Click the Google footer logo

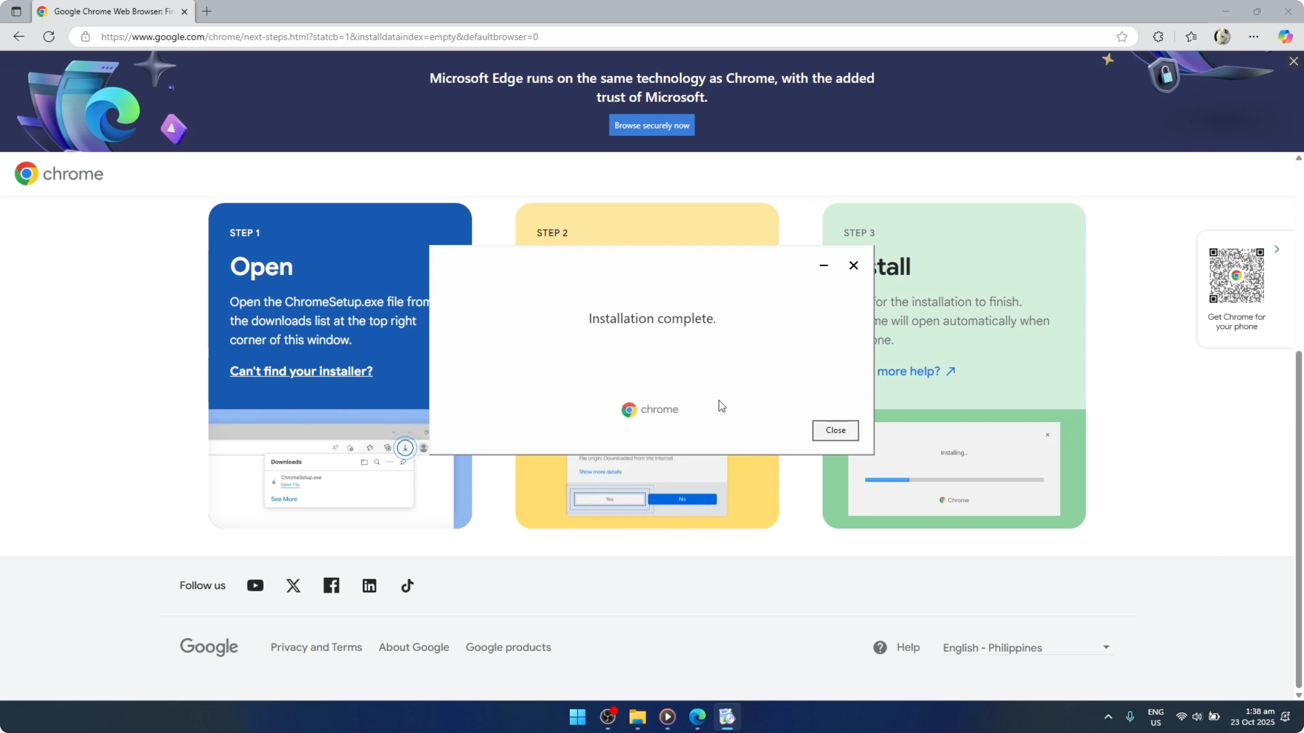point(209,647)
